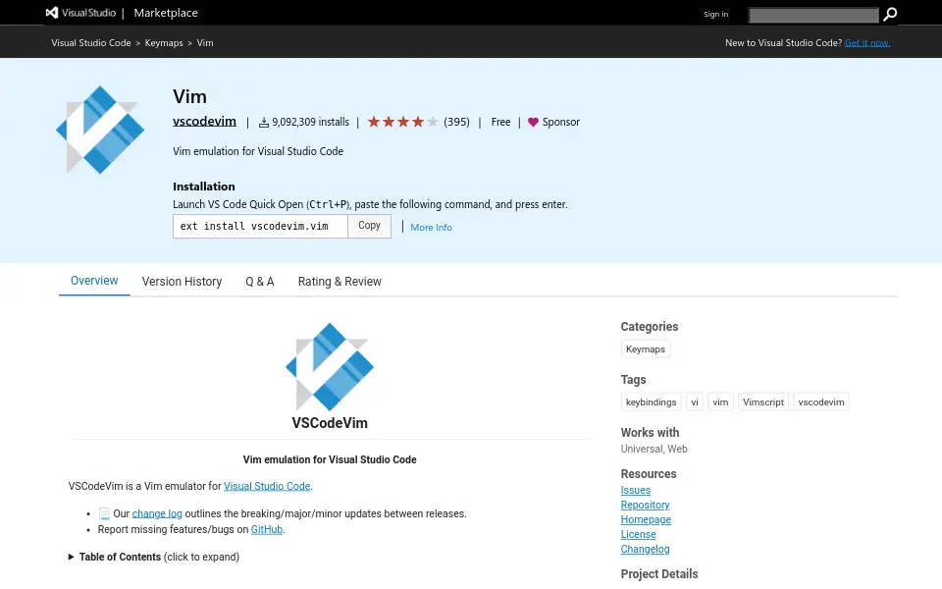The width and height of the screenshot is (942, 589).
Task: Open the Repository resource link
Action: 645,506
